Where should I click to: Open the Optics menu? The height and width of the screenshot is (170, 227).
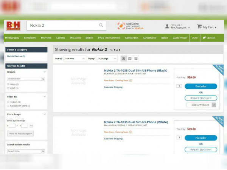coord(165,38)
